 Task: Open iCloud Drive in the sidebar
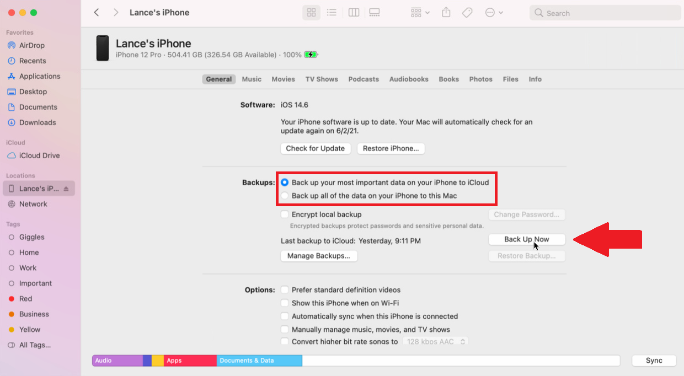[39, 155]
